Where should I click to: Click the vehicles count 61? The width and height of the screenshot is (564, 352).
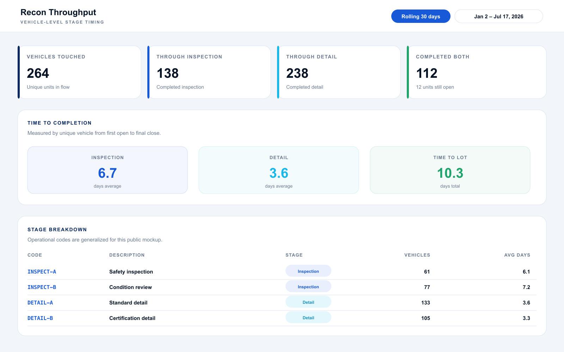point(427,272)
